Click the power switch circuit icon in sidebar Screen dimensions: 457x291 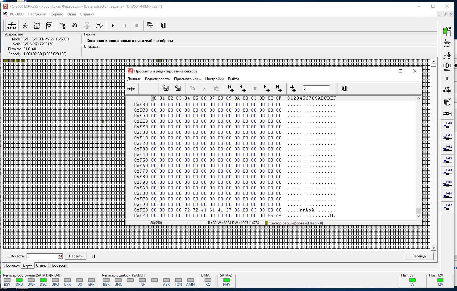tap(447, 55)
